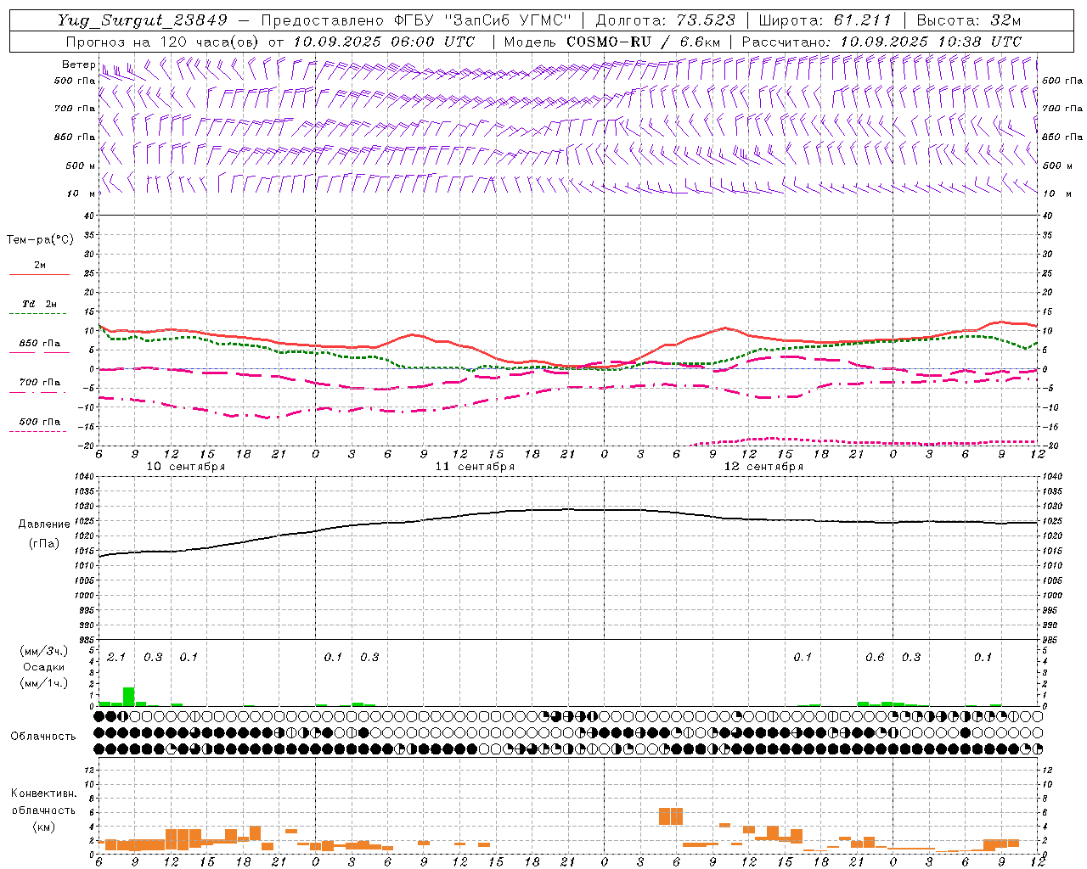Click the Давление panel label
Image resolution: width=1087 pixels, height=869 pixels.
click(44, 524)
